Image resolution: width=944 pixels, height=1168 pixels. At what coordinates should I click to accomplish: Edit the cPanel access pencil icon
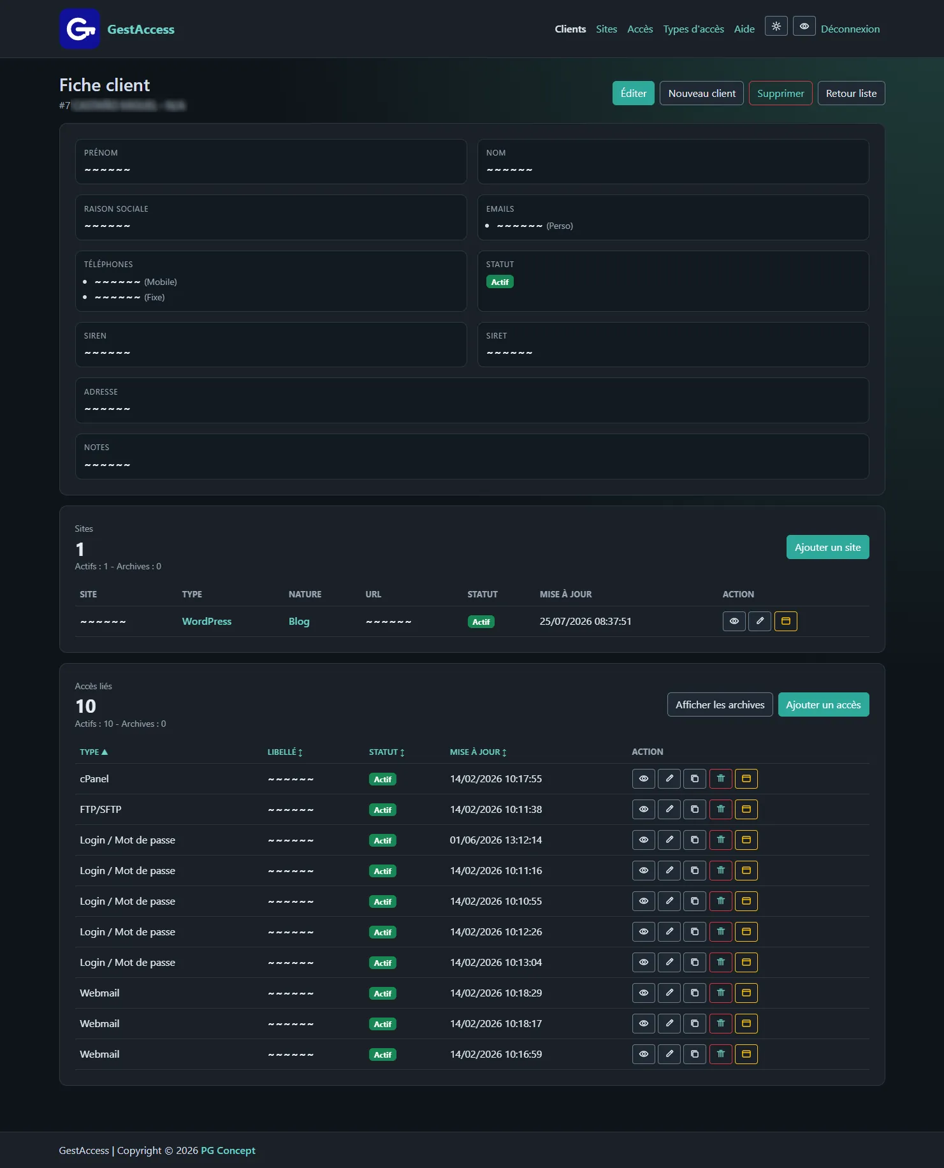669,778
